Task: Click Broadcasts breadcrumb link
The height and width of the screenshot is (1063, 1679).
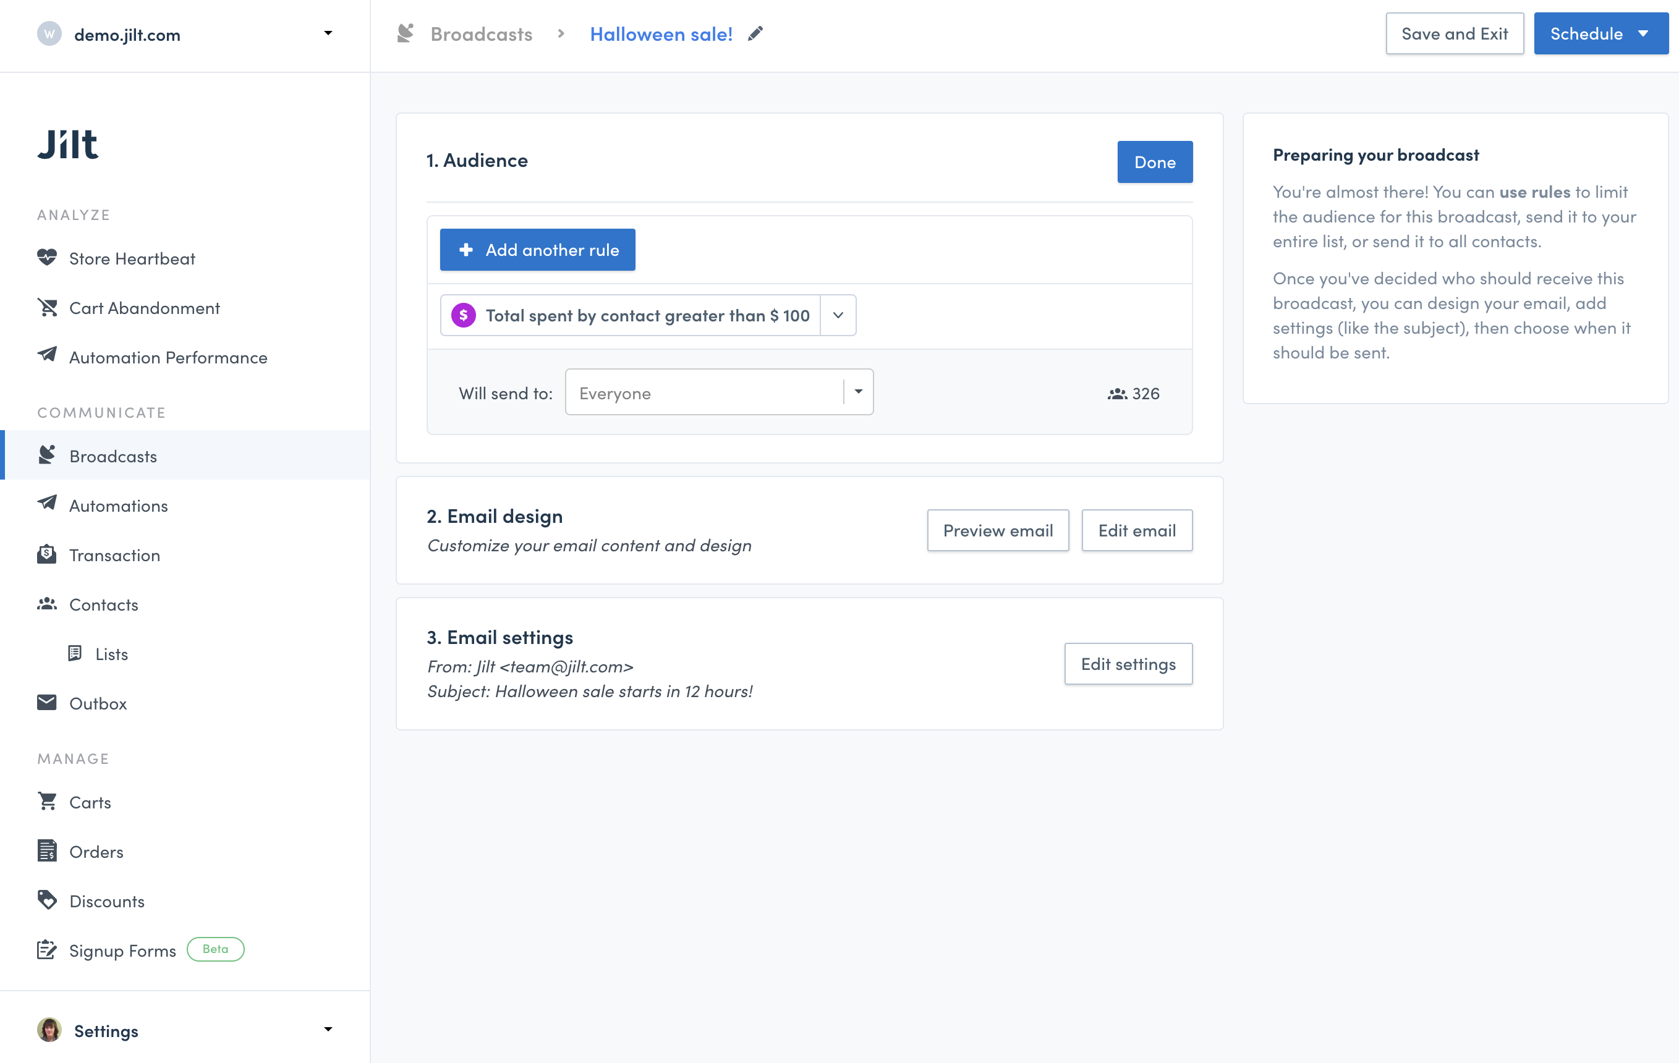Action: 481,33
